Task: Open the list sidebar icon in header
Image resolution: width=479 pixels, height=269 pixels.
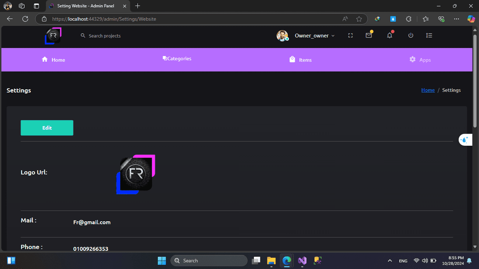Action: [429, 35]
